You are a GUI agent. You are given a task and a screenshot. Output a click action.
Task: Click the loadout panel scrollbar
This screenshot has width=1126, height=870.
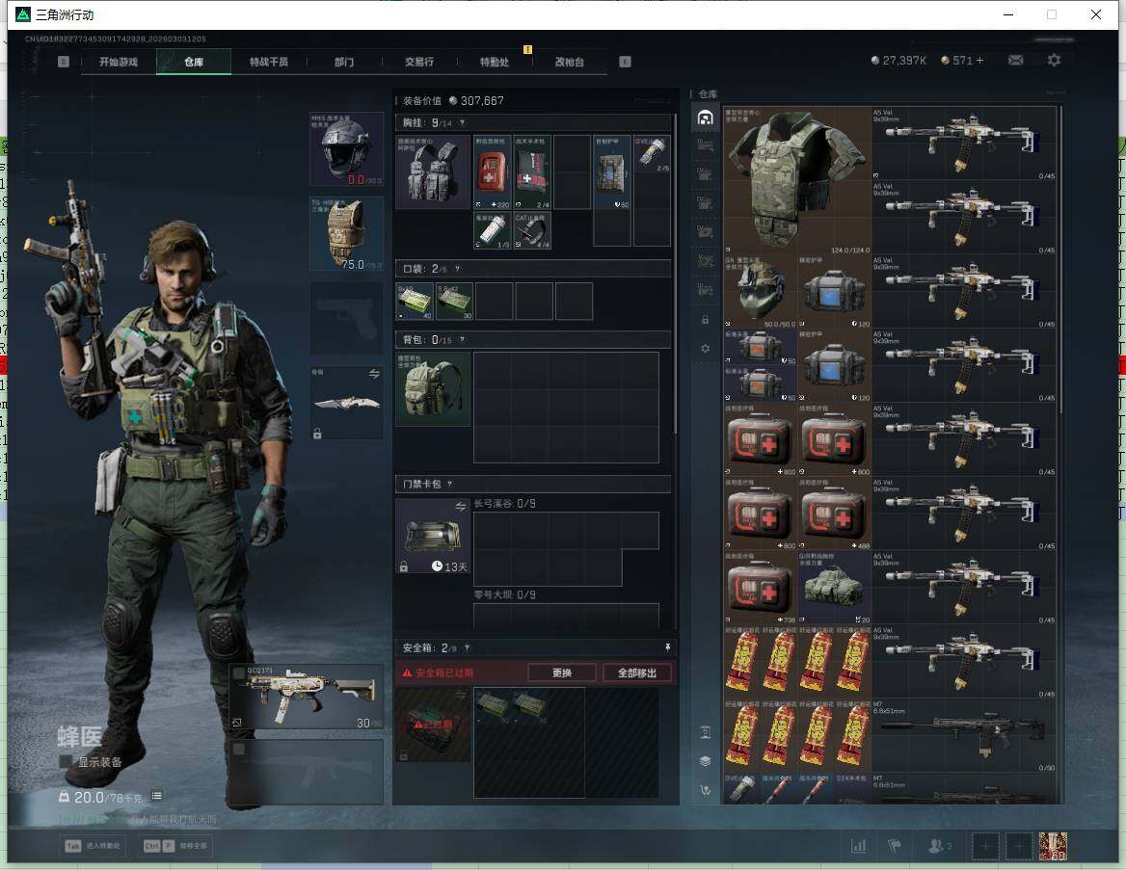[676, 273]
